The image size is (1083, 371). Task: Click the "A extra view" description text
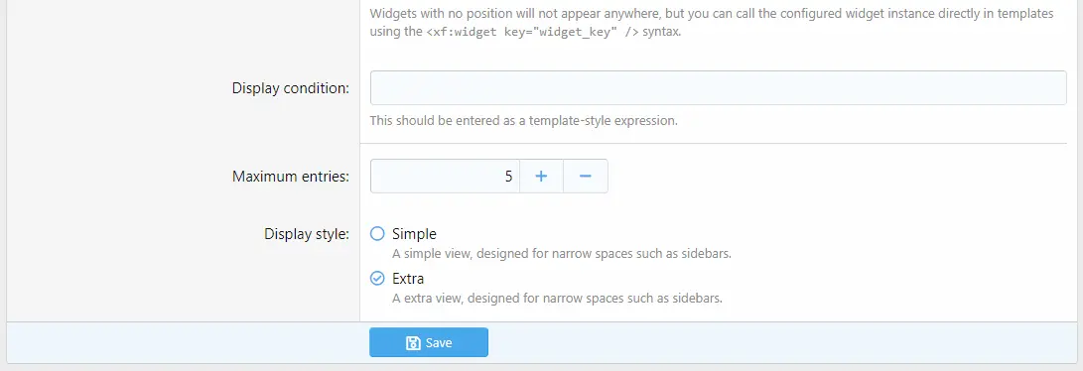click(558, 299)
